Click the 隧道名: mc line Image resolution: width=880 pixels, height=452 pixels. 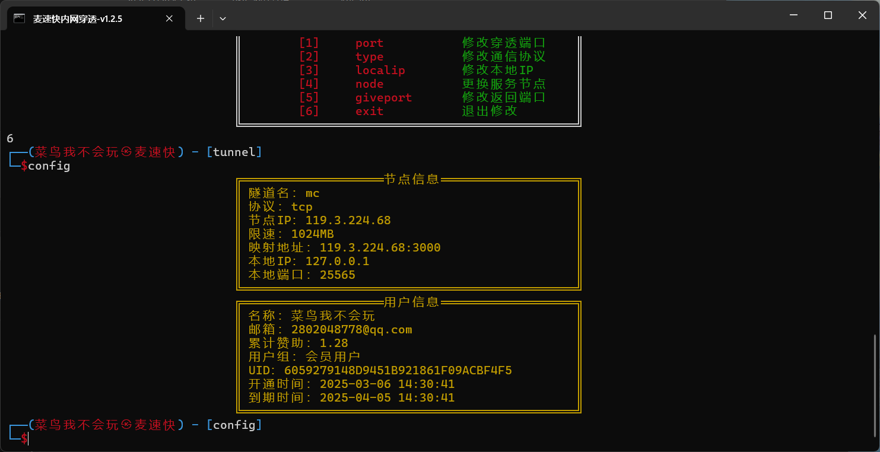pyautogui.click(x=284, y=193)
